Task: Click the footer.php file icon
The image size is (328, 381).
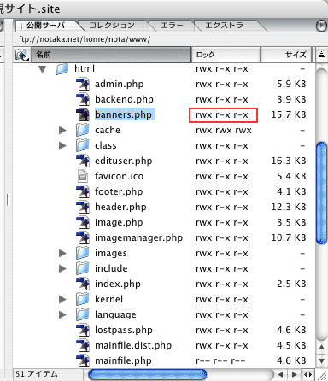Action: [83, 191]
